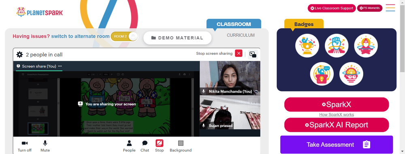Switch to the CURRICULUM tab
The width and height of the screenshot is (405, 154).
click(241, 35)
